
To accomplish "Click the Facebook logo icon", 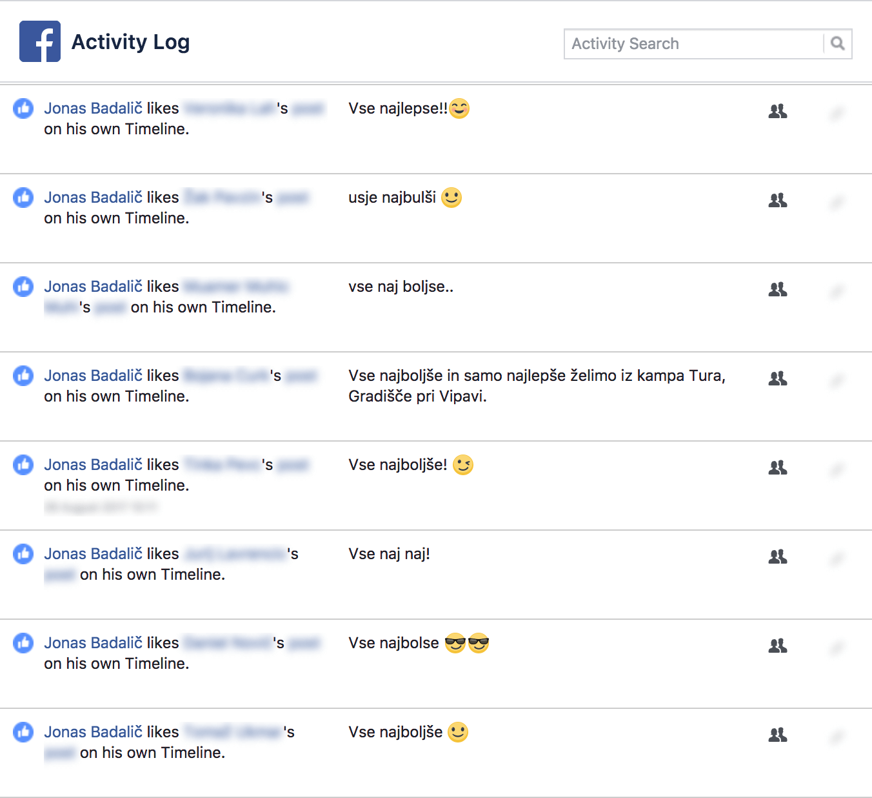I will click(40, 41).
